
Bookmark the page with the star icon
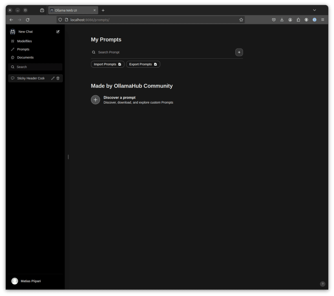241,20
